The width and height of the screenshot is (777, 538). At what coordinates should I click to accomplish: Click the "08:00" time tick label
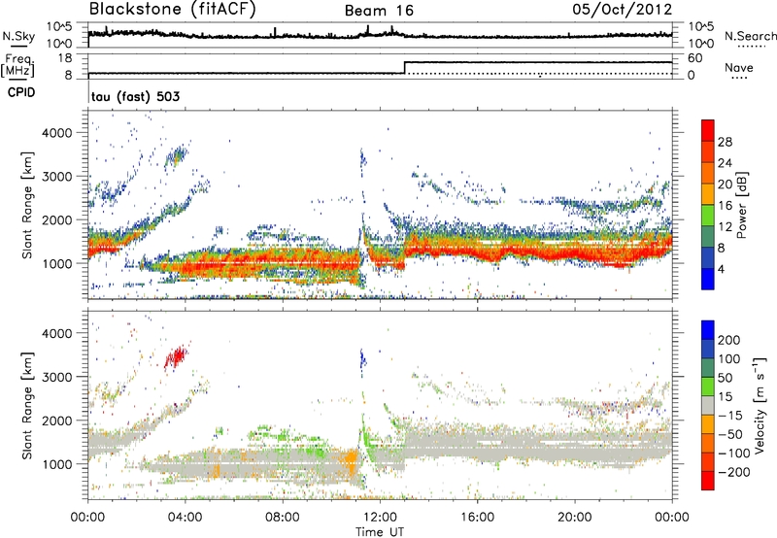[283, 518]
